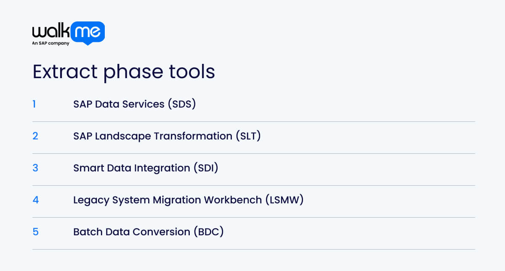Image resolution: width=505 pixels, height=271 pixels.
Task: Click the divider line under SAP Data Services
Action: tap(252, 120)
